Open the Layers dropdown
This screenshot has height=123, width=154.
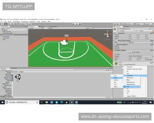139,24
